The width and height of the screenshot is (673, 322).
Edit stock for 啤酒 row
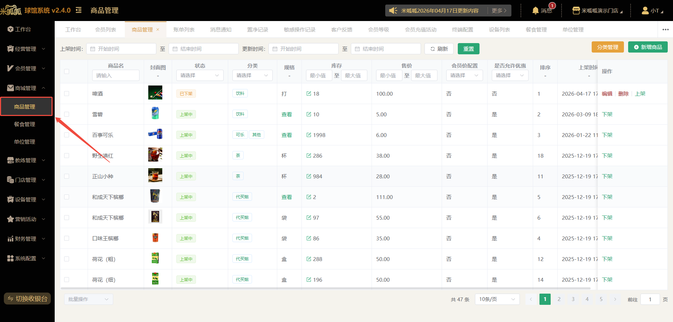309,94
